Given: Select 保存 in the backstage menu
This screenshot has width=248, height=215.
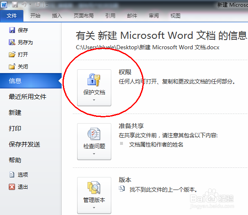Looking at the screenshot, I should pos(23,30).
